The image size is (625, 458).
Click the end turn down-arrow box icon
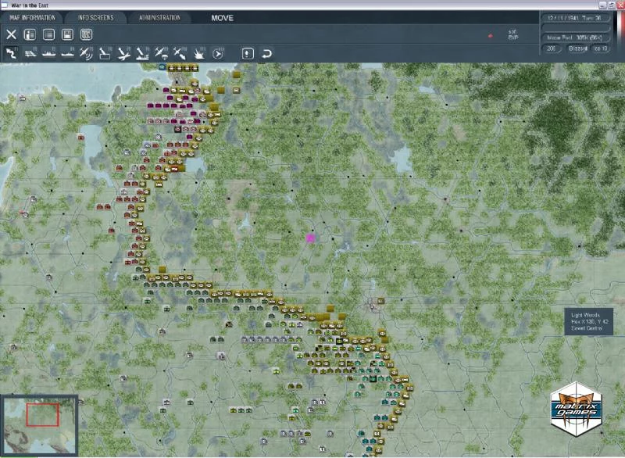click(x=248, y=53)
